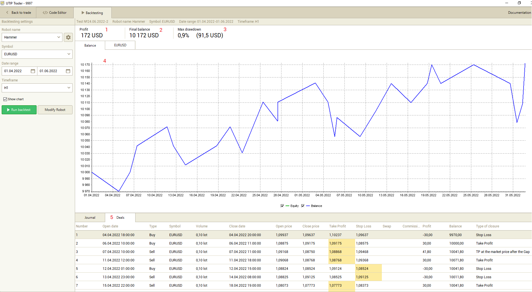Select the EURUSD chart tab
Viewport: 532px width, 292px height.
[120, 45]
